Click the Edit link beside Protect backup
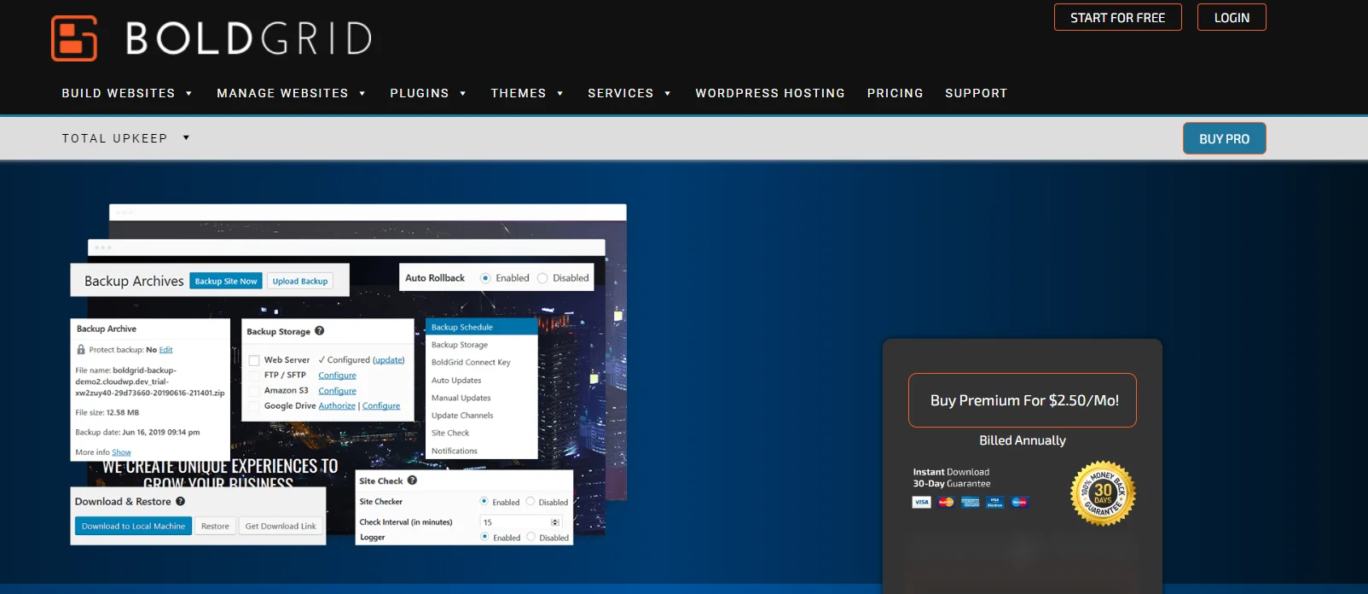1368x594 pixels. [x=166, y=350]
